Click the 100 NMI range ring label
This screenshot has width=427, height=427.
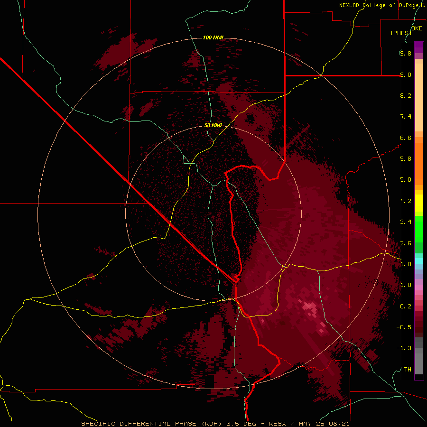(213, 37)
